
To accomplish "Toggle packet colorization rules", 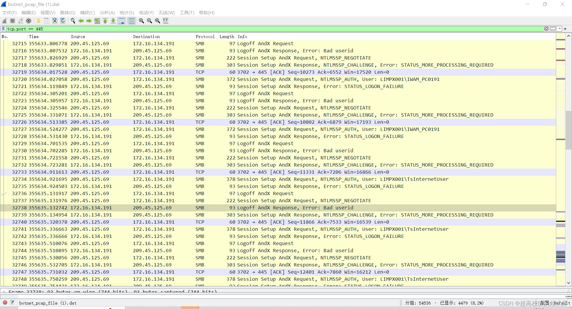I will click(131, 21).
